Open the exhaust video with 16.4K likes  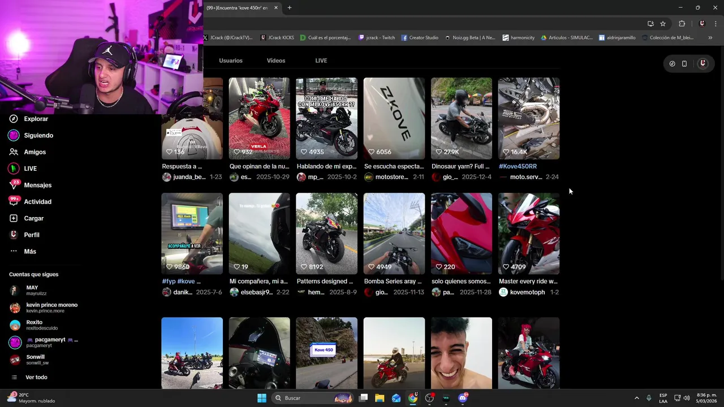click(528, 118)
